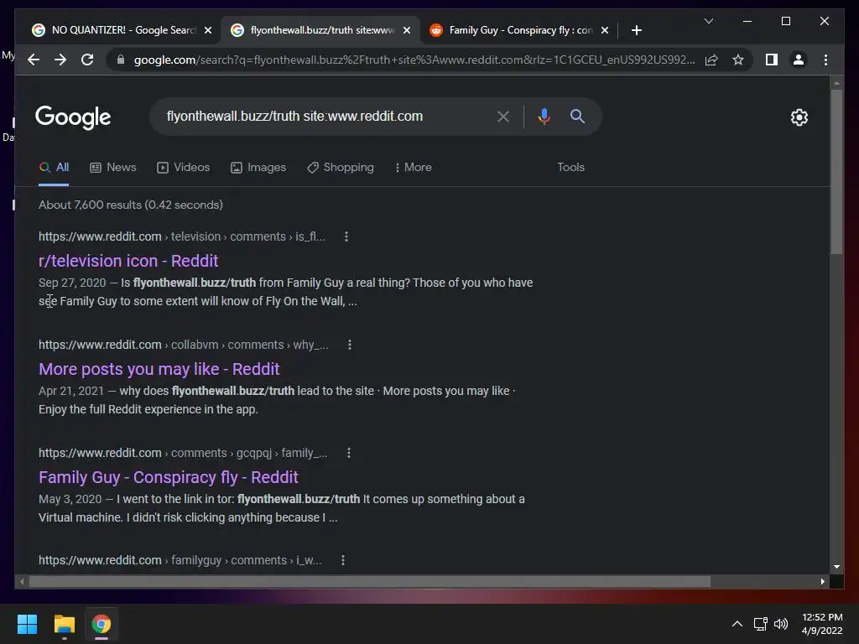Click the horizontal scroll right arrow
Viewport: 859px width, 644px height.
822,582
